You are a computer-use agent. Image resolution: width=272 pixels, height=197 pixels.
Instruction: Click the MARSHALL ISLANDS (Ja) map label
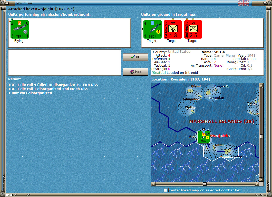(x=222, y=121)
